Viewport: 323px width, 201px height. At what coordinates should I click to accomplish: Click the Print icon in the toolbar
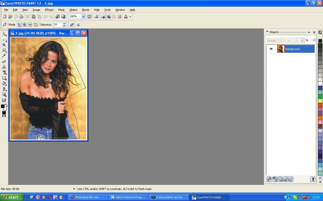click(21, 17)
